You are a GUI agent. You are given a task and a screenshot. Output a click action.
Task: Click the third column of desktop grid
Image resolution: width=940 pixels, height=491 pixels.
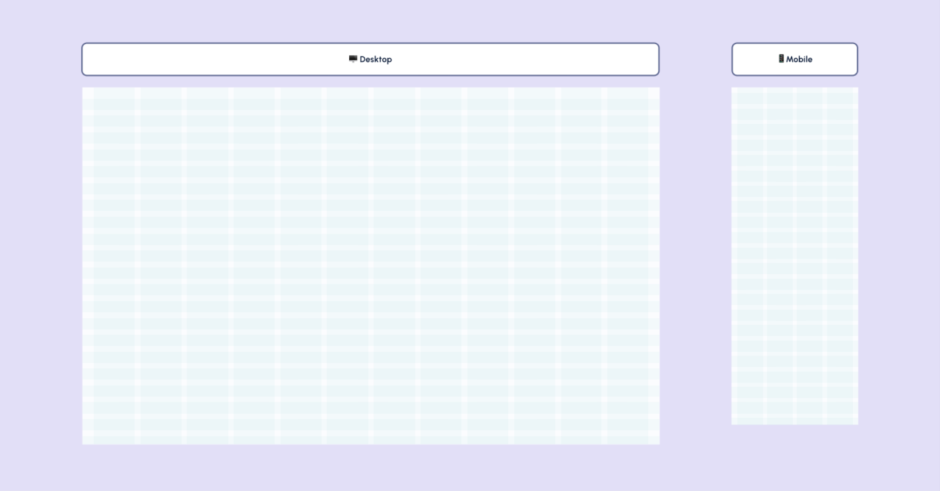click(x=207, y=265)
